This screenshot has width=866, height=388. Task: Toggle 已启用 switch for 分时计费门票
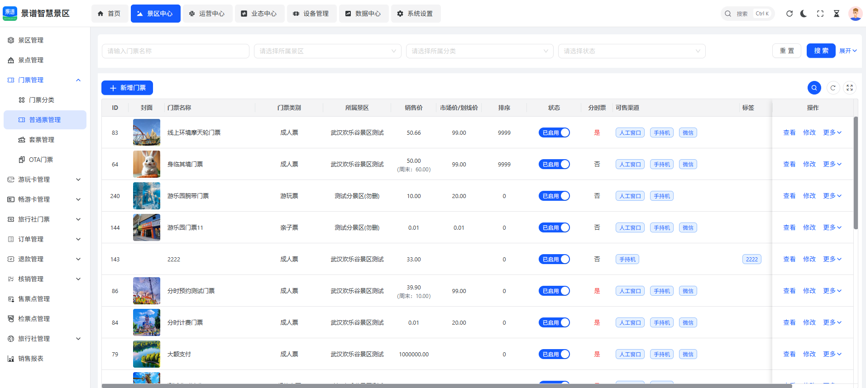[554, 322]
